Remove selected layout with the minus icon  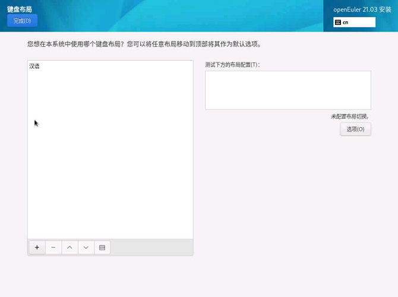click(x=53, y=248)
